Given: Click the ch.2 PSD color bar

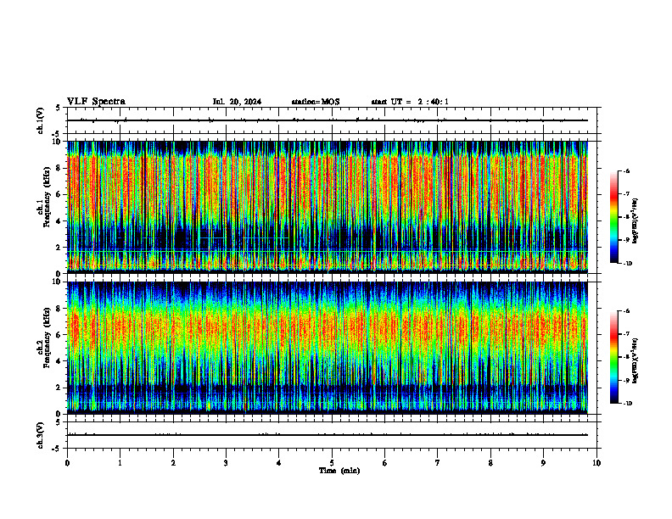Looking at the screenshot, I should pyautogui.click(x=613, y=357).
